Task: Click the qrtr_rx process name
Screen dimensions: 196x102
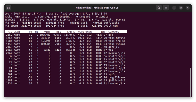Action: (x=114, y=47)
